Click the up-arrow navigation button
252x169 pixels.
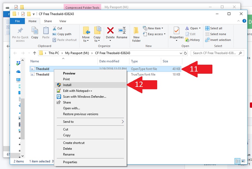tap(34, 53)
